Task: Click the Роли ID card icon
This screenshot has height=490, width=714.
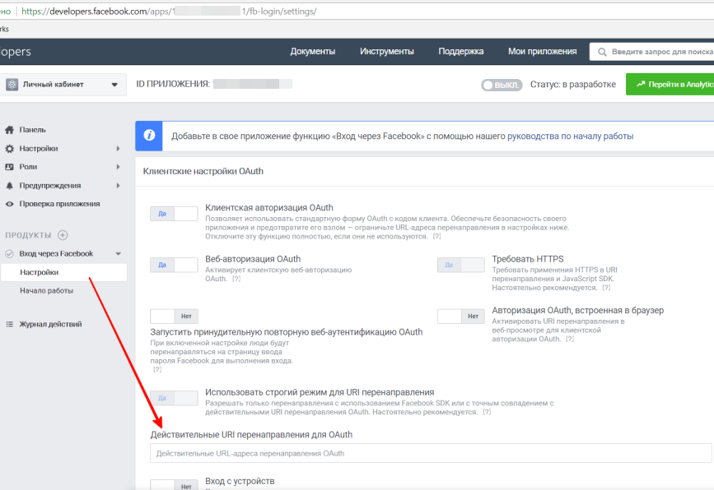Action: point(10,167)
